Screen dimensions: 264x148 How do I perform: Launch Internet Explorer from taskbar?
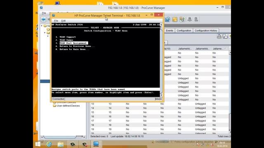[49, 144]
